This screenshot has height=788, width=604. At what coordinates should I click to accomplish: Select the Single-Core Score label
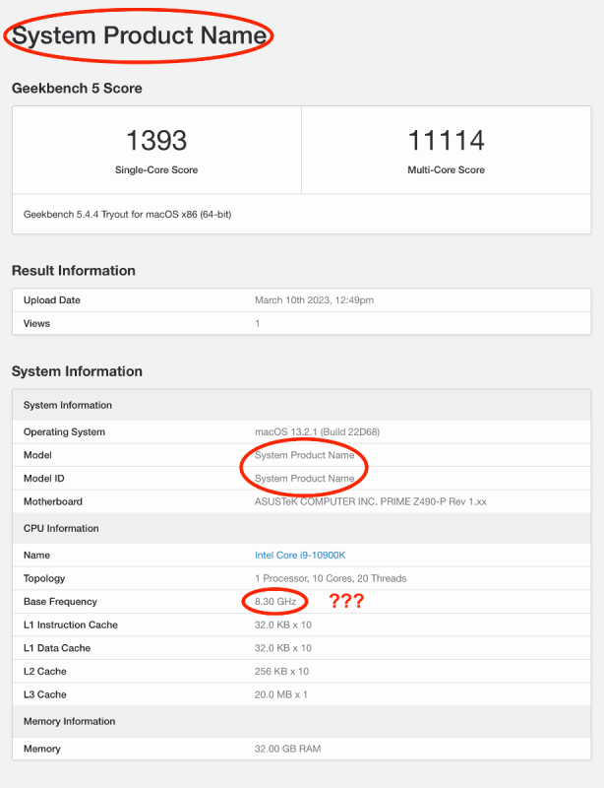tap(156, 169)
